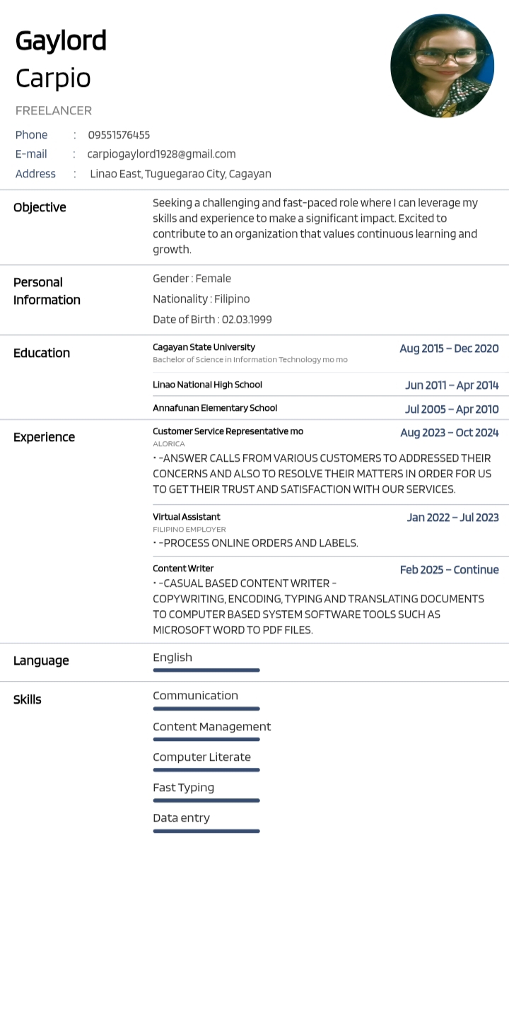Click the Annafunan Elementary School entry
This screenshot has height=1014, width=509.
coord(215,408)
